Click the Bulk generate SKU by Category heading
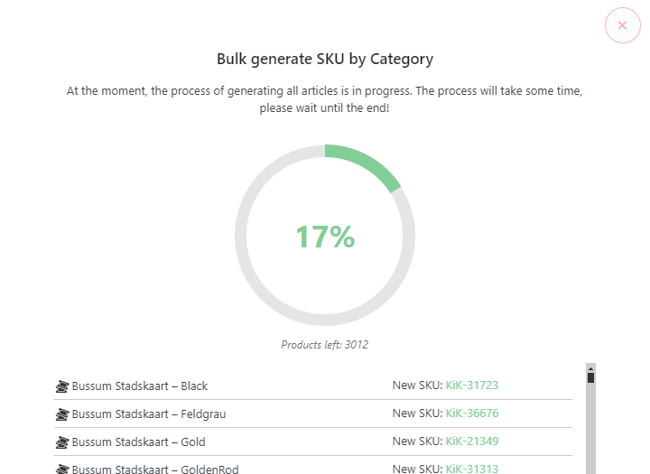Image resolution: width=650 pixels, height=474 pixels. point(325,59)
